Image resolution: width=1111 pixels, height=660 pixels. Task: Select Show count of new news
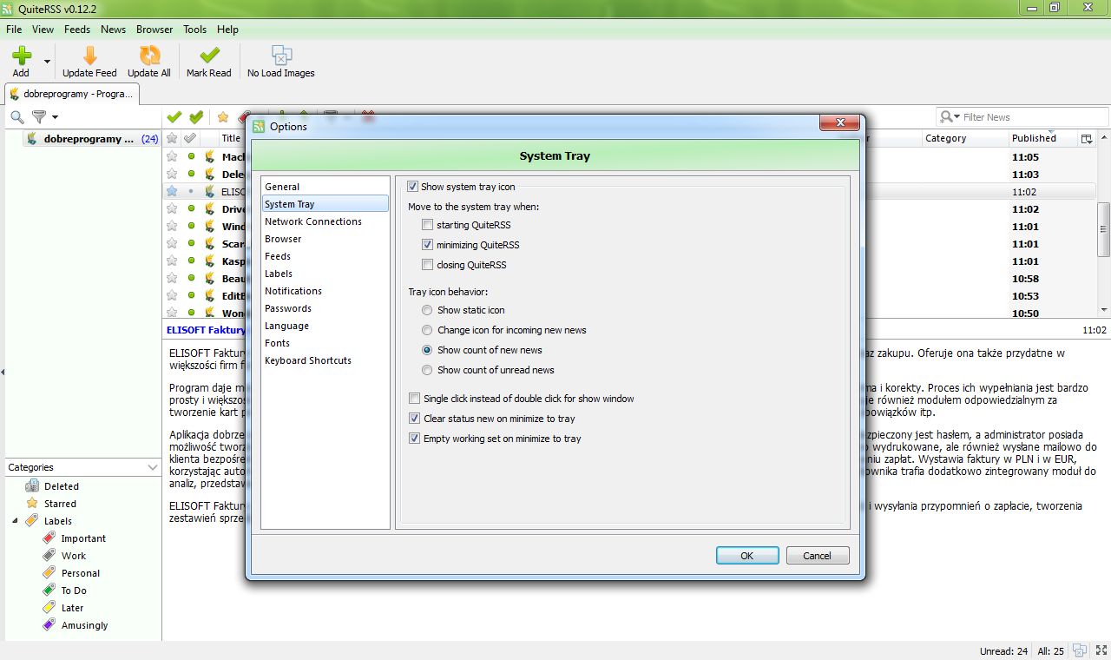(427, 350)
